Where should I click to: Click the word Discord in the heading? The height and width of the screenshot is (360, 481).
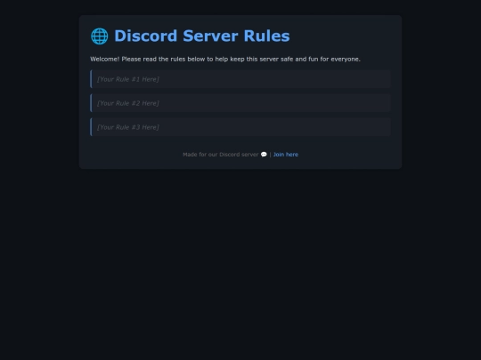(x=146, y=36)
